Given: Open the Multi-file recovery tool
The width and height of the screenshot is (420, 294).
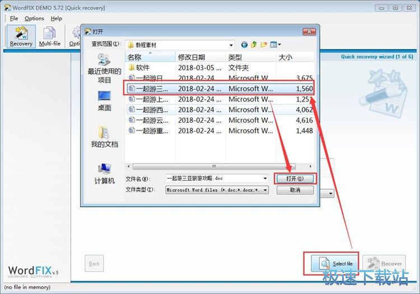Looking at the screenshot, I should pos(49,36).
